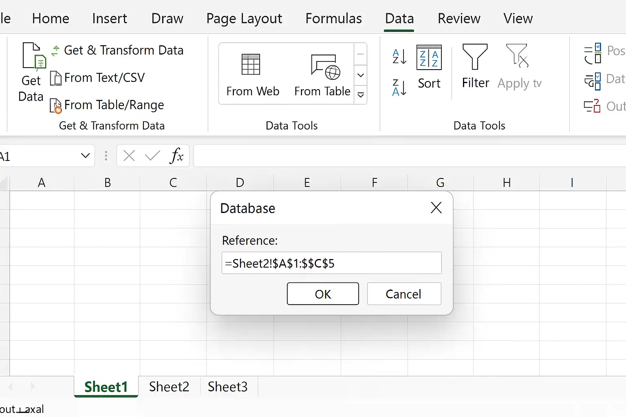Click the Get Data icon
This screenshot has height=417, width=626.
click(34, 56)
